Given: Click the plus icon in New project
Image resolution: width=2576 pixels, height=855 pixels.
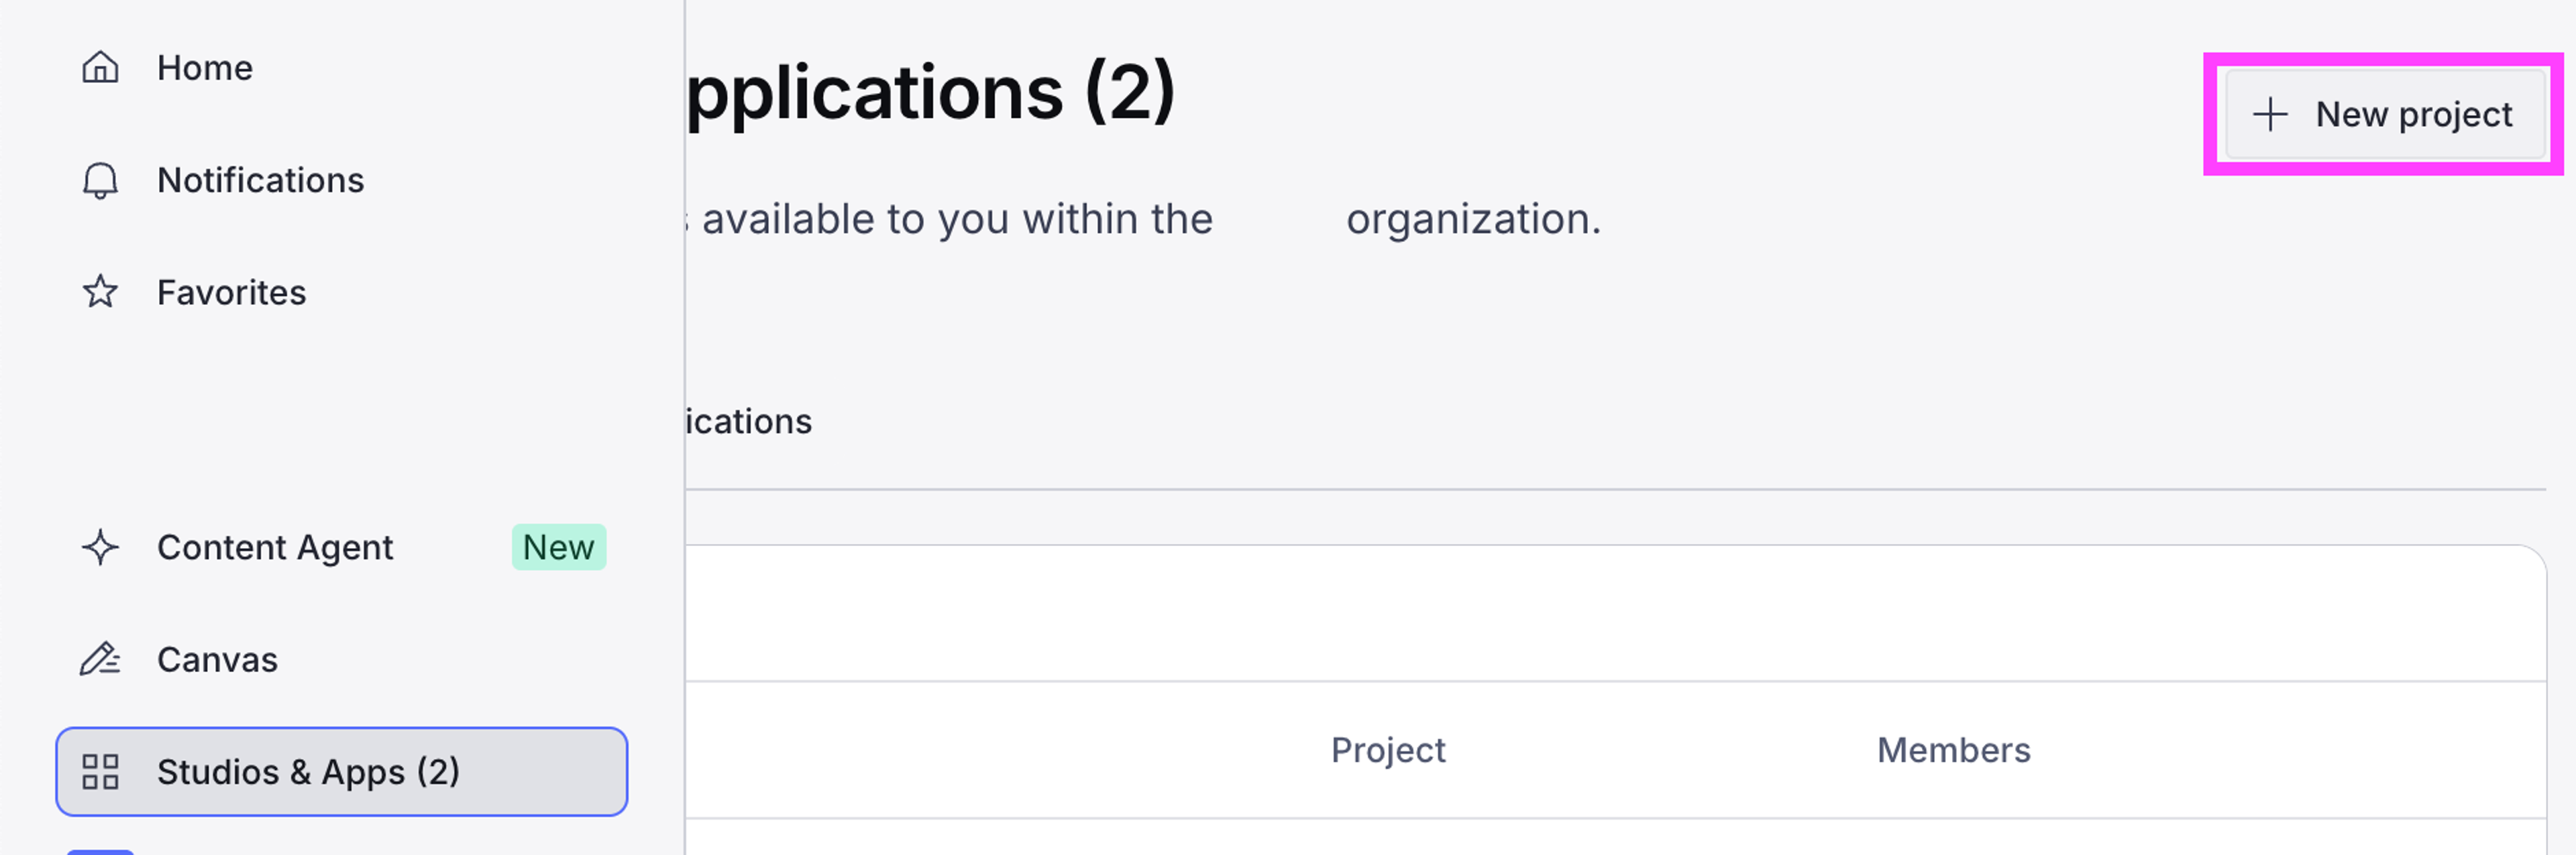Looking at the screenshot, I should (2270, 115).
